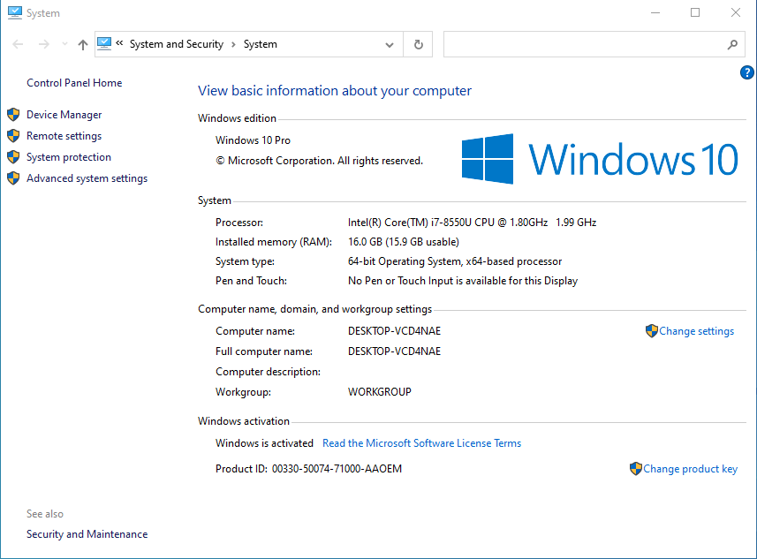This screenshot has width=757, height=559.
Task: Click the shield icon beside System protection
Action: 13,157
